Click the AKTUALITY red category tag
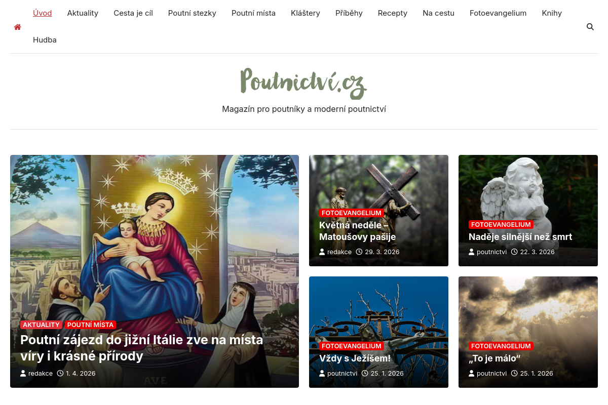Image resolution: width=608 pixels, height=405 pixels. coord(41,325)
